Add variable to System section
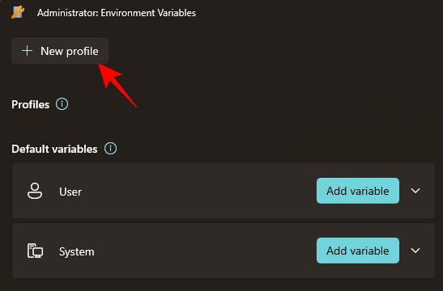 point(358,251)
